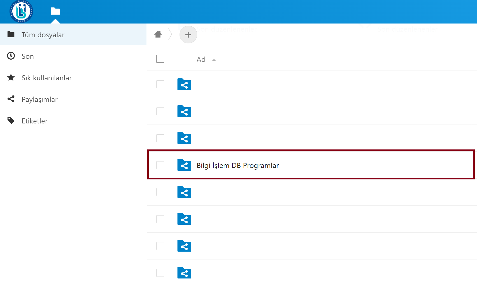Click the university logo in the header
The width and height of the screenshot is (477, 288).
(x=21, y=11)
